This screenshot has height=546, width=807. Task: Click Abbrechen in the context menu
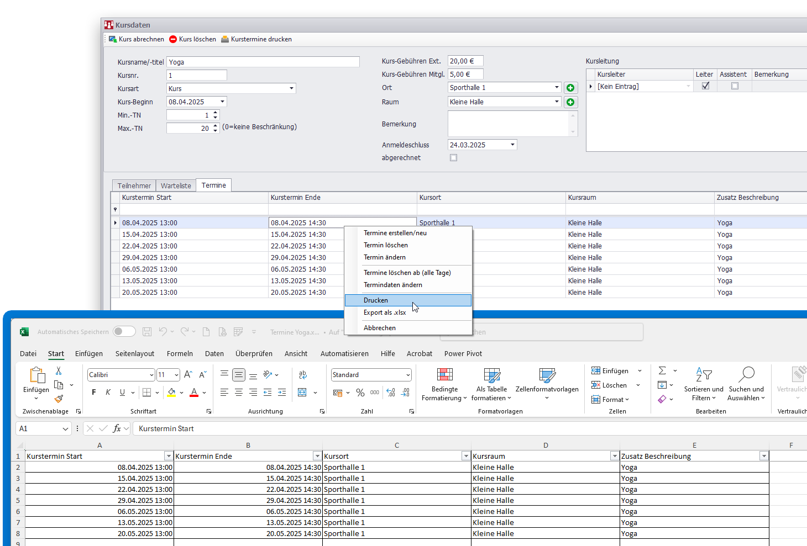point(380,328)
